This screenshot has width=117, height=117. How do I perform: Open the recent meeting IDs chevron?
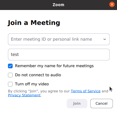[105, 39]
